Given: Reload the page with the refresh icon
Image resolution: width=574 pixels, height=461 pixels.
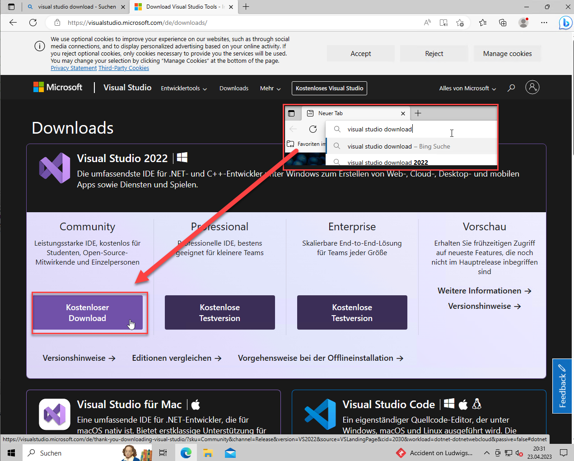Looking at the screenshot, I should click(33, 23).
